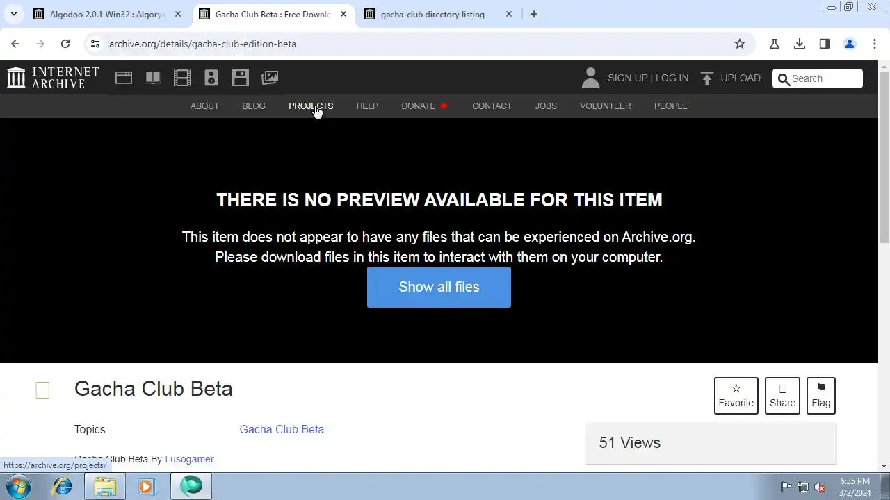Viewport: 890px width, 500px height.
Task: Open the Audio speaker icon
Action: coord(211,78)
